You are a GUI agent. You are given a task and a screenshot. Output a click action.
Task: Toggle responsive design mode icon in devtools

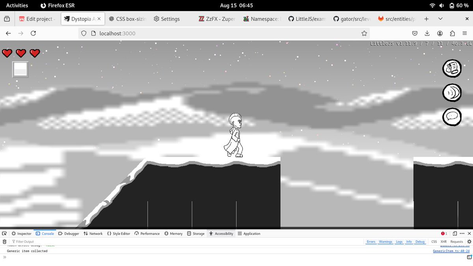coord(454,234)
